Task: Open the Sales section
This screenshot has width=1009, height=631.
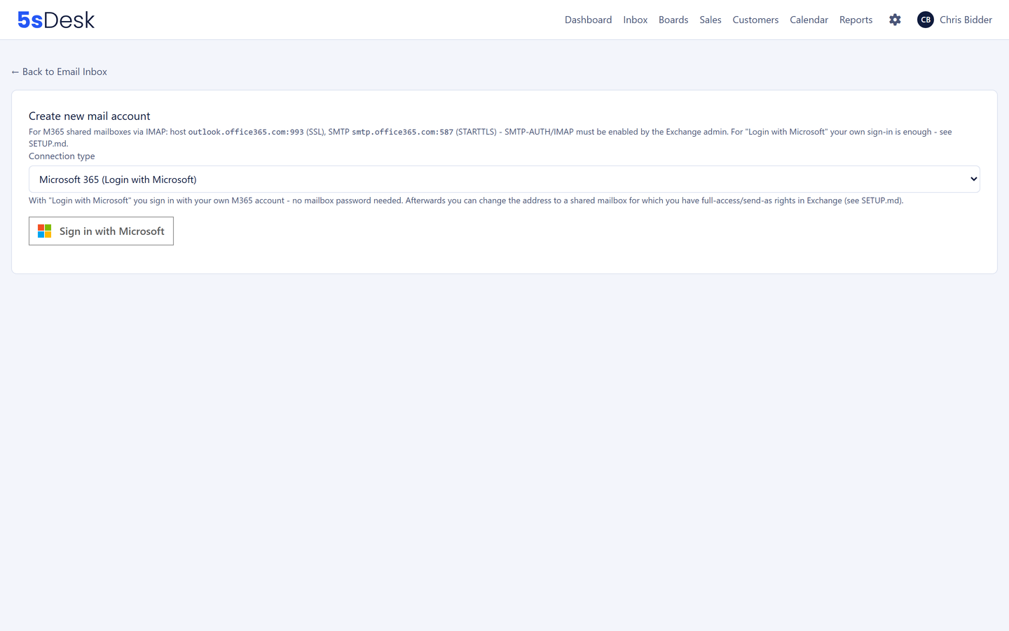Action: pos(711,20)
